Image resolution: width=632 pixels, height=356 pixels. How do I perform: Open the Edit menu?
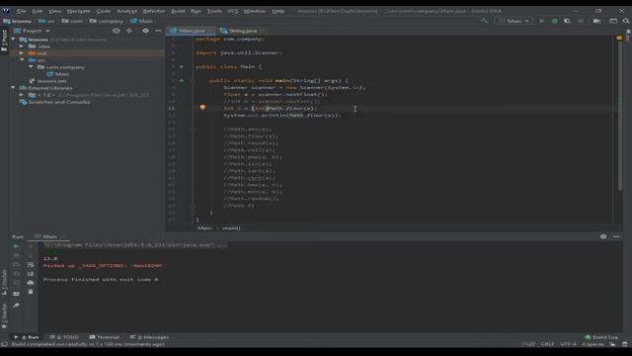click(x=38, y=11)
